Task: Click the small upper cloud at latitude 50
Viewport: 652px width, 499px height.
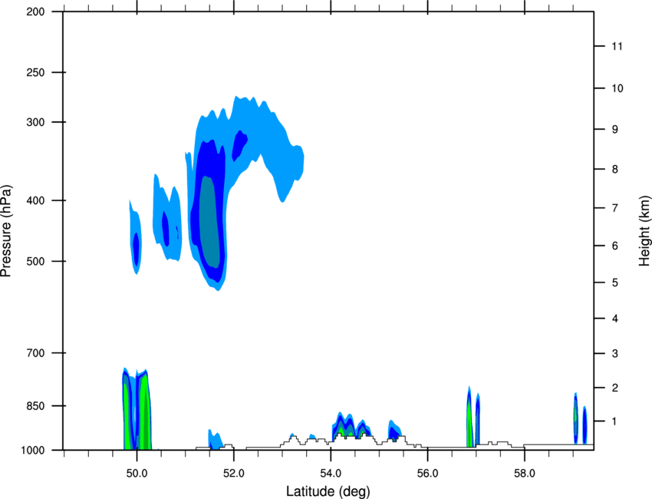Action: [136, 236]
